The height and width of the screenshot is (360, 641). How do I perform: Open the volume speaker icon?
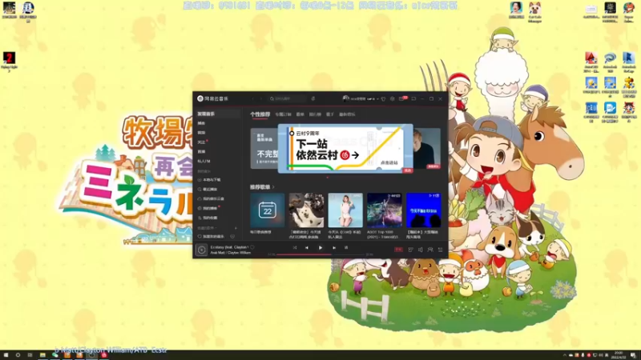click(420, 250)
